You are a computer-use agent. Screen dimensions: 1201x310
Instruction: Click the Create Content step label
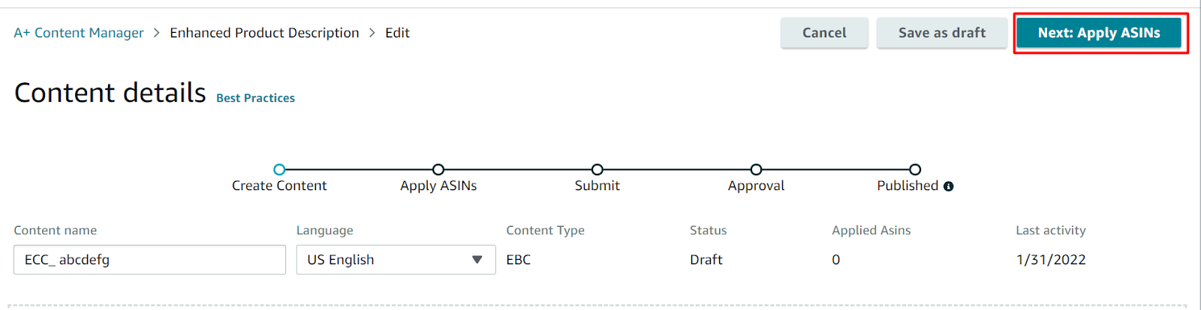point(279,186)
